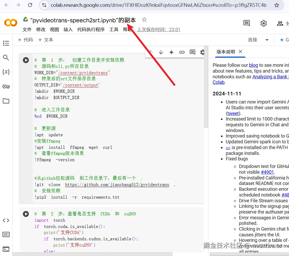Open the tweet link
Viewport: 289px width, 256px height.
[x=233, y=113]
